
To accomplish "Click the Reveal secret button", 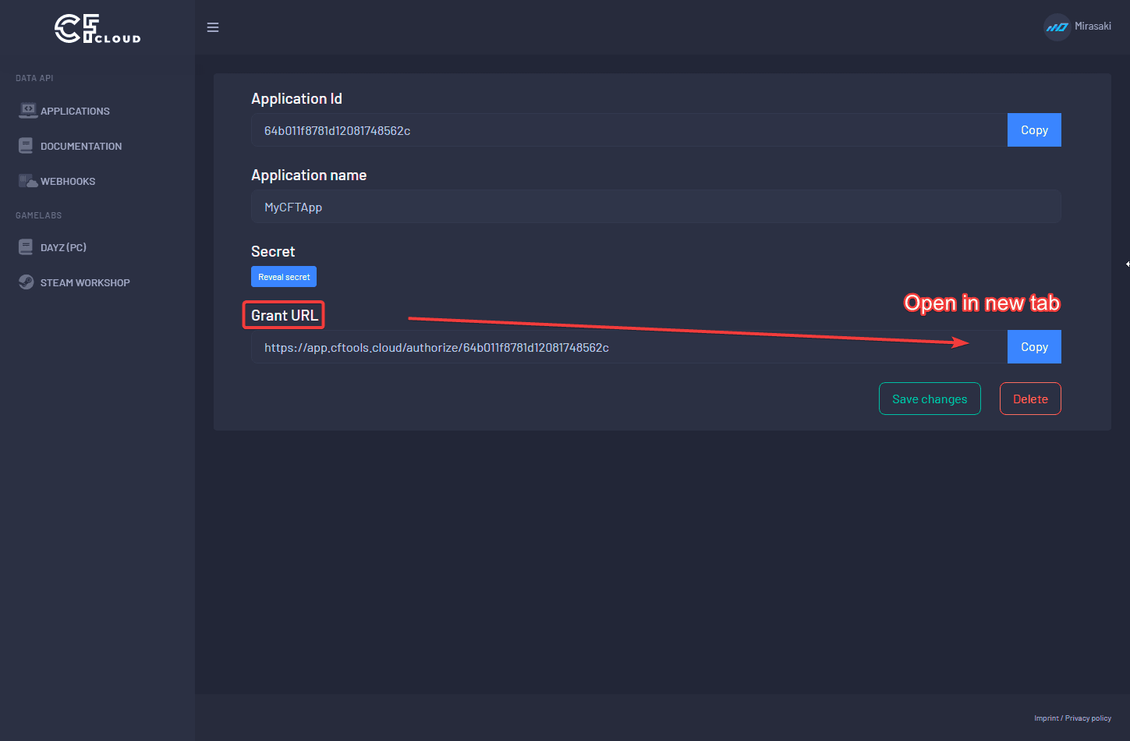I will click(284, 277).
